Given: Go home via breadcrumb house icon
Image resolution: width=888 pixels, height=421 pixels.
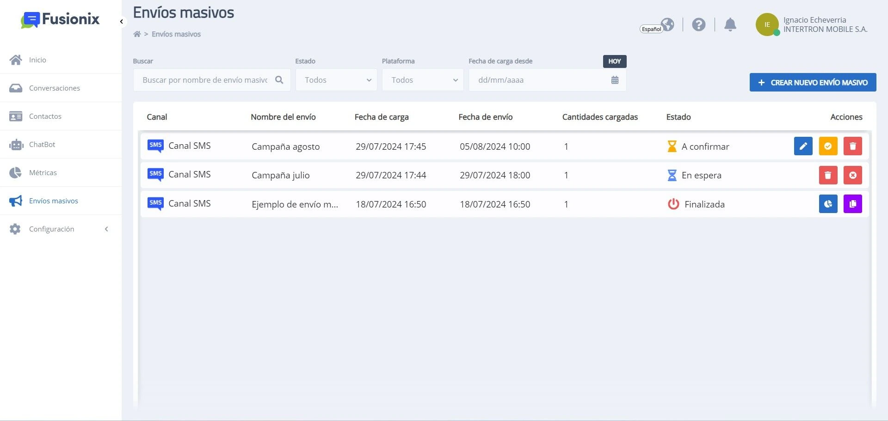Looking at the screenshot, I should click(x=137, y=34).
